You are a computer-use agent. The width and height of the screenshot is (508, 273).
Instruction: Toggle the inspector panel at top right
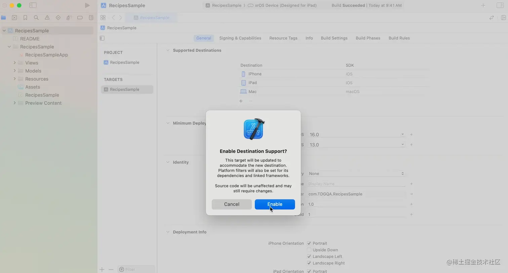(500, 5)
